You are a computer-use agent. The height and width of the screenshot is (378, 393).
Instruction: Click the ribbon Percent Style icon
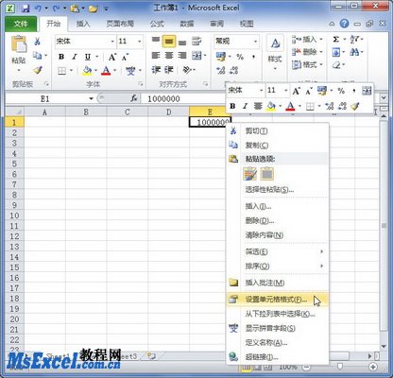[x=240, y=57]
